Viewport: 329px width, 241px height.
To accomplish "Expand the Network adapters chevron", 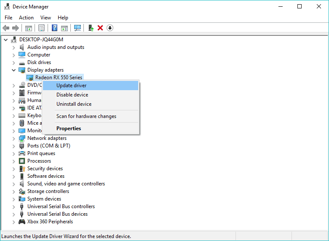I will (14, 139).
